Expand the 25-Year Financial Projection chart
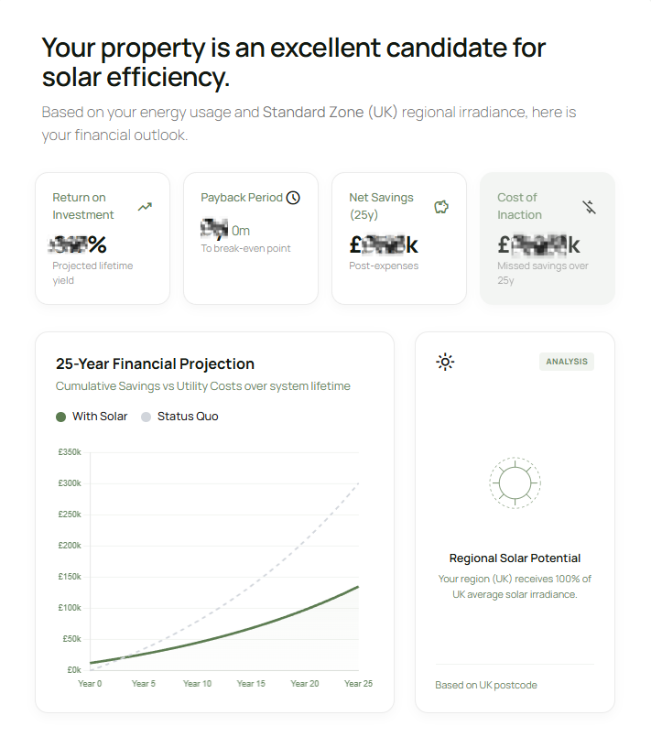 click(x=155, y=363)
